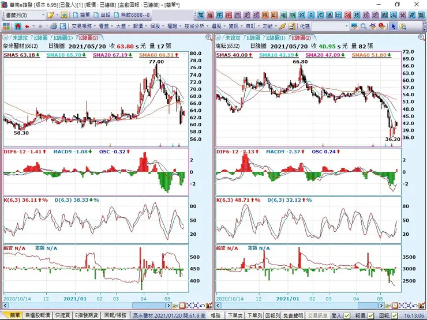Open the 報價 menu
Screen dimensions: 427x320
click(x=140, y=27)
